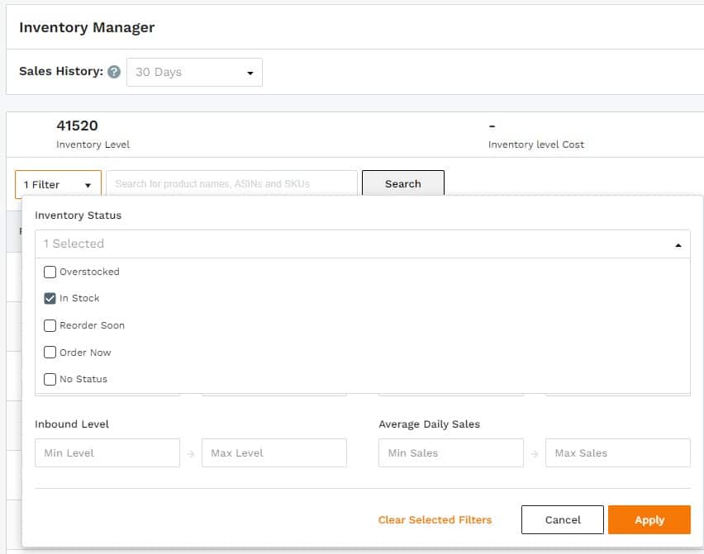Check the No Status checkbox

tap(50, 379)
